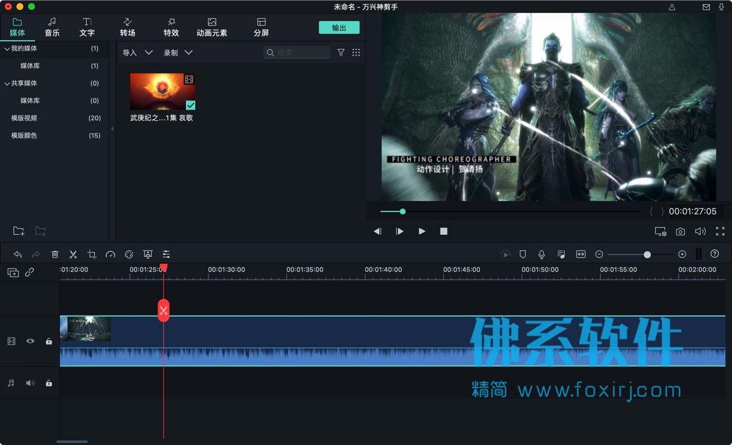Switch to the 媒体 tab
The height and width of the screenshot is (445, 732).
(x=17, y=27)
